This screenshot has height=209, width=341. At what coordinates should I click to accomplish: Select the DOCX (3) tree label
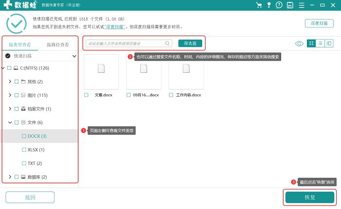coord(37,136)
